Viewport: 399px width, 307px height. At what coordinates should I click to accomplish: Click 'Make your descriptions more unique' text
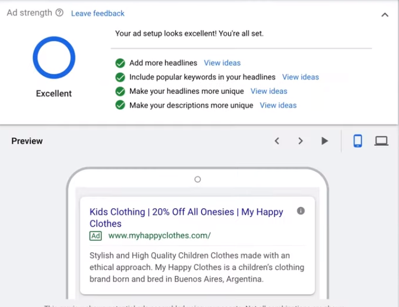(191, 105)
